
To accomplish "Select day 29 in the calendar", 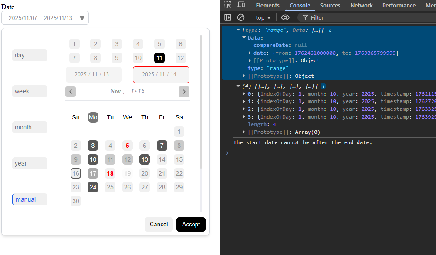I will coord(179,187).
